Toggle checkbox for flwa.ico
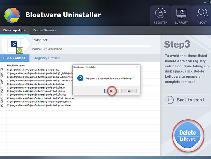This screenshot has height=159, width=211. point(2,94)
